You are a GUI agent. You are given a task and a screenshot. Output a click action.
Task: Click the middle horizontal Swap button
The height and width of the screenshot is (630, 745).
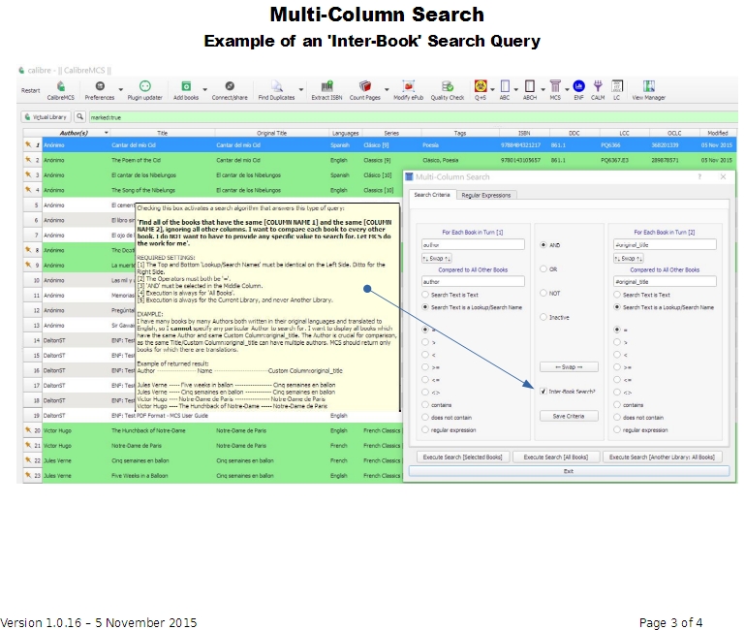pyautogui.click(x=569, y=367)
